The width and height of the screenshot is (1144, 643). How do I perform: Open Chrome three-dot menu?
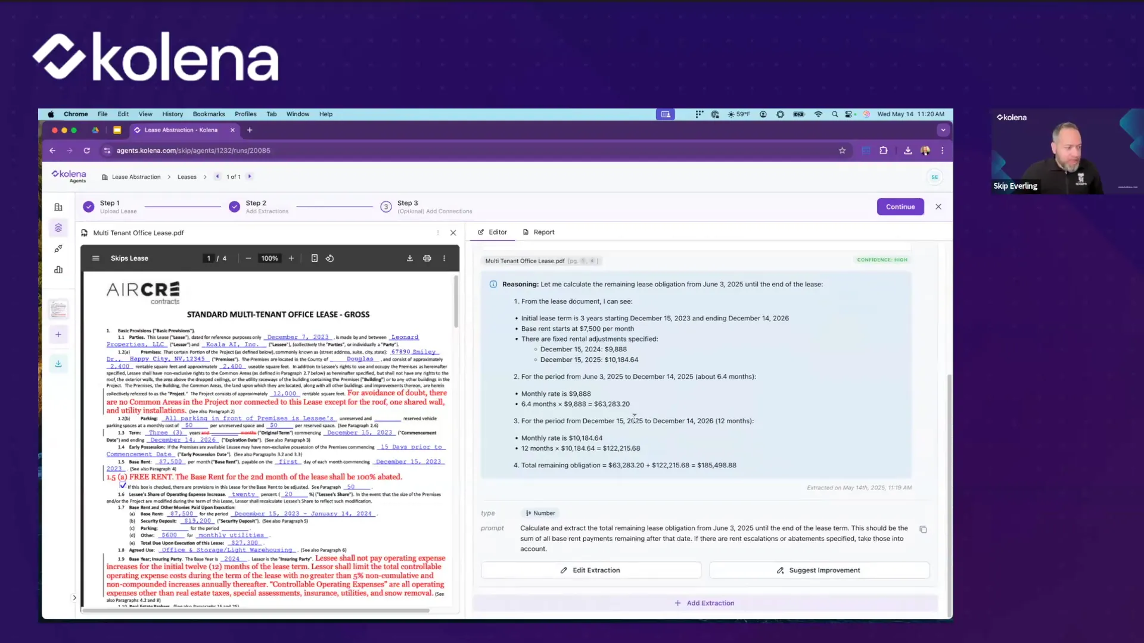click(x=943, y=151)
